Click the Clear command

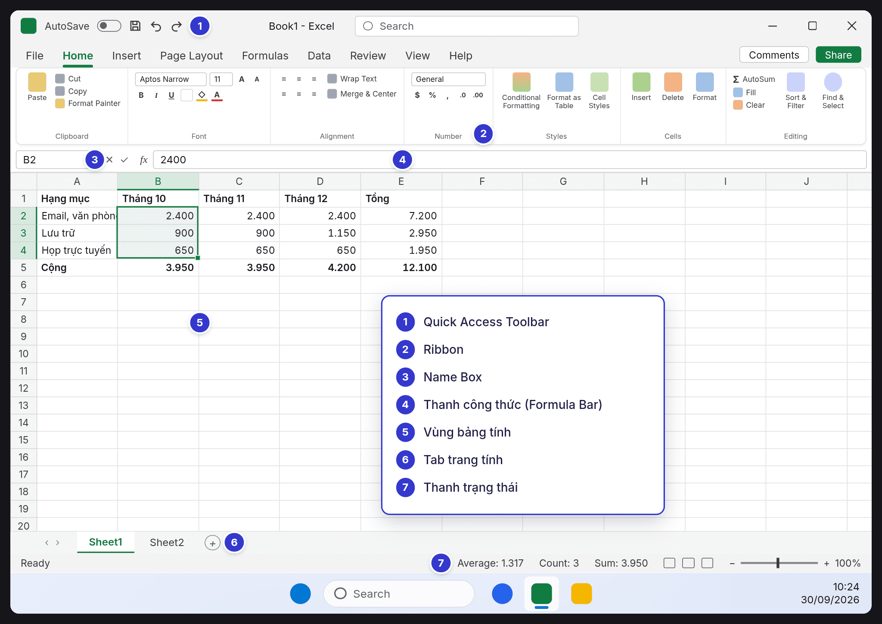749,105
